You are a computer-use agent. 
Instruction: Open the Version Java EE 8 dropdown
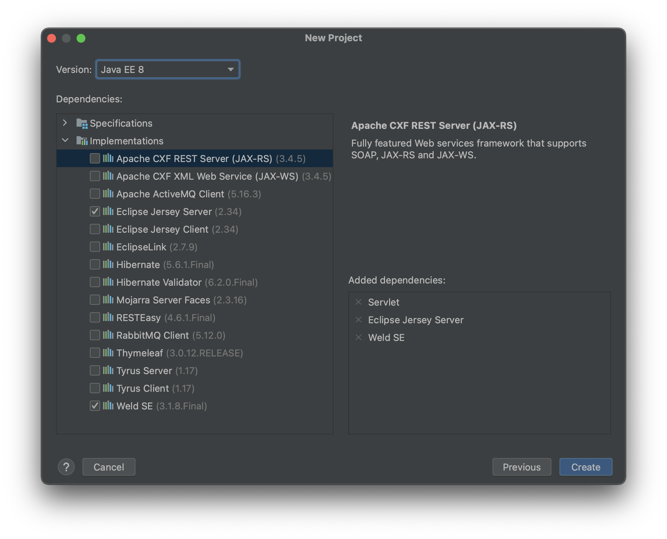click(168, 69)
